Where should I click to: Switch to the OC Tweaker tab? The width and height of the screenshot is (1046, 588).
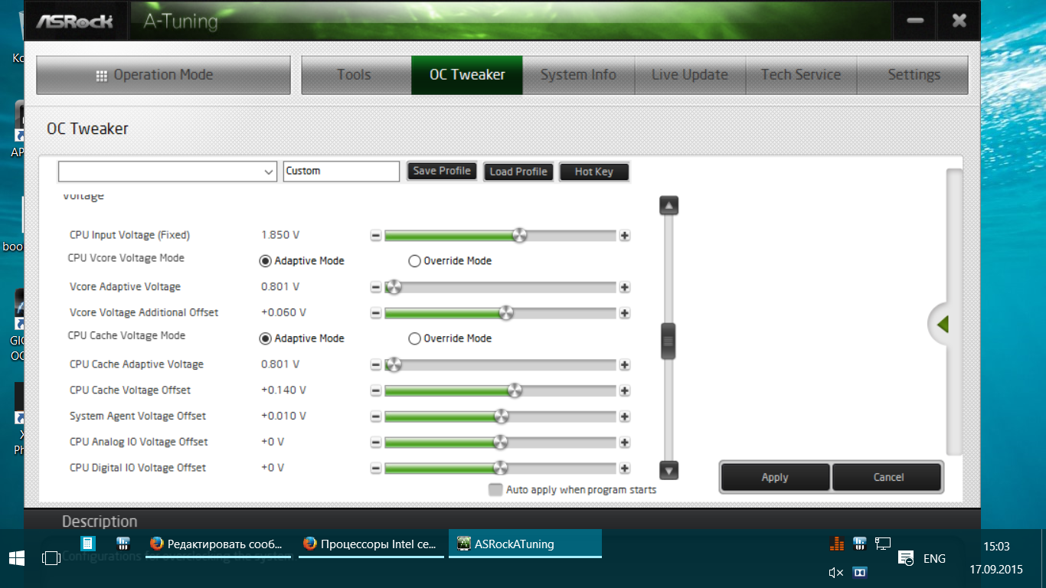(467, 75)
